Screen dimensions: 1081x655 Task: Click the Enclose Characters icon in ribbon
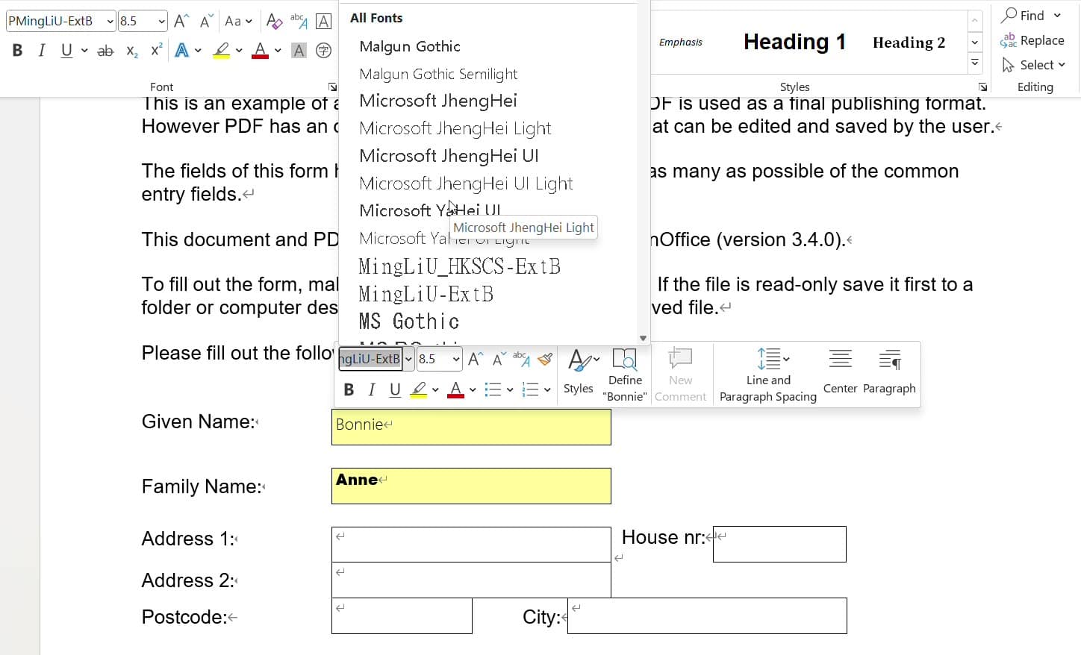(323, 50)
